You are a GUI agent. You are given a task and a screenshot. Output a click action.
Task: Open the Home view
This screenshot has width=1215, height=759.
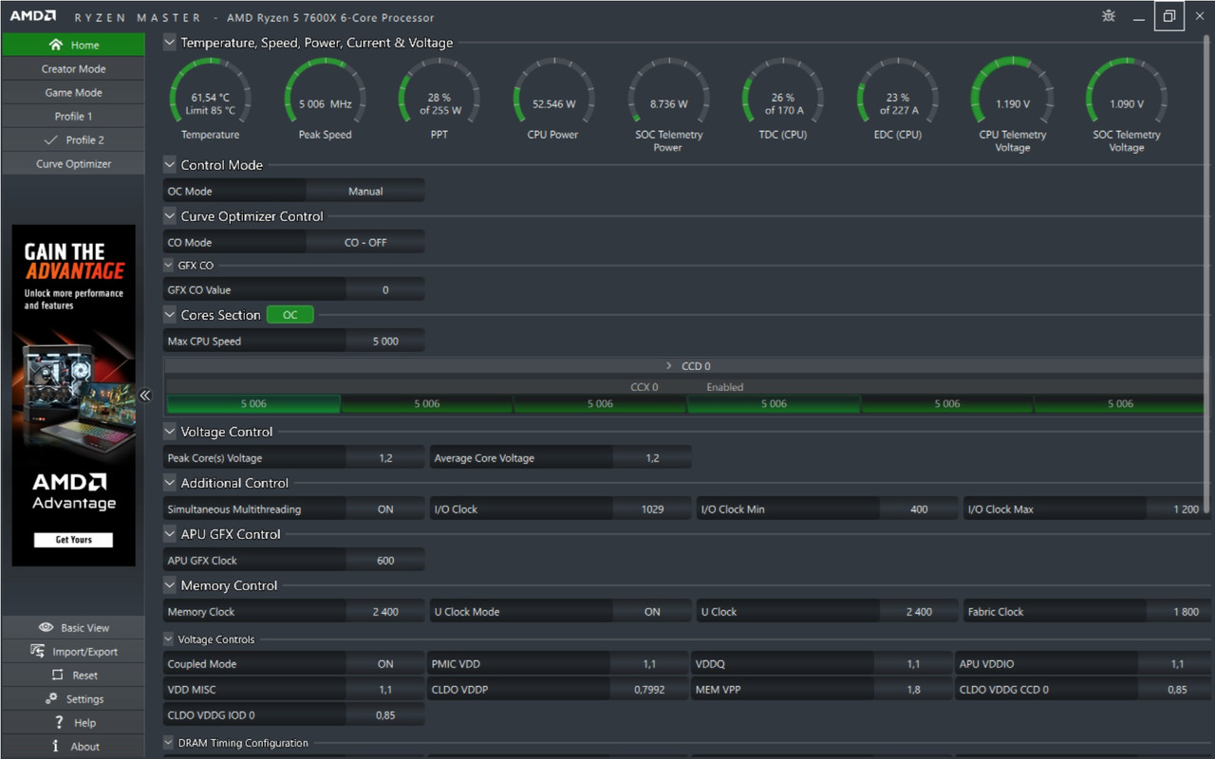pyautogui.click(x=73, y=45)
